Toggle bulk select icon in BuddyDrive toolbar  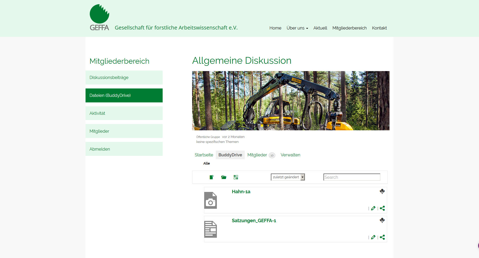click(x=236, y=177)
